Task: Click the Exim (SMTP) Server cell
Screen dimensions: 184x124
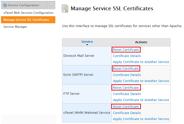Action: coord(87,75)
